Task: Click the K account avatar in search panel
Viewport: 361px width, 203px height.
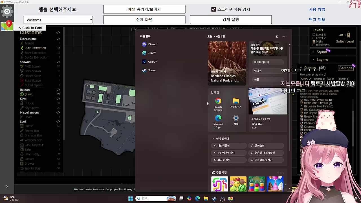Action: (x=277, y=36)
